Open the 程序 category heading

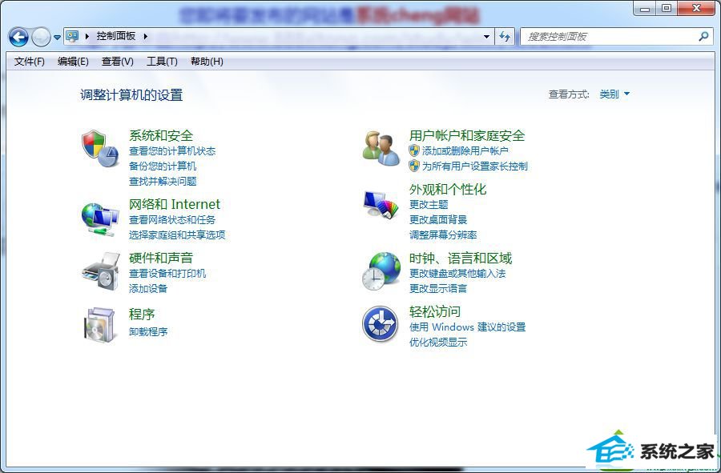click(x=142, y=315)
